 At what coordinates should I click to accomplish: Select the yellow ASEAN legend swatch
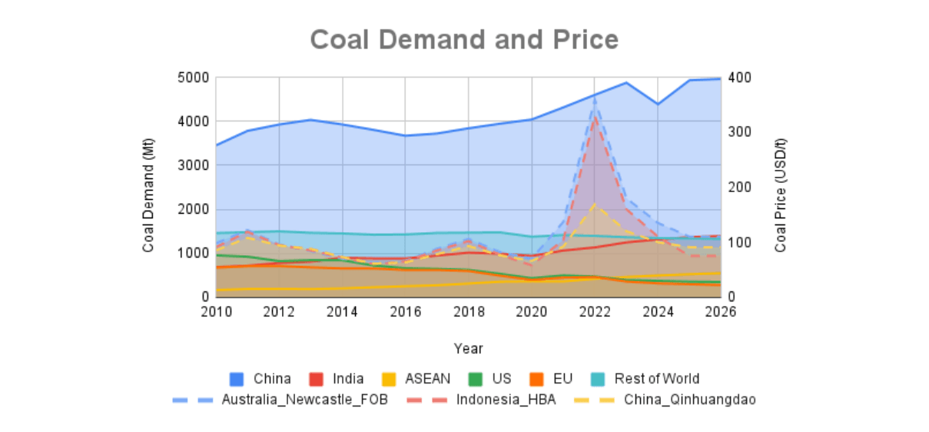point(390,379)
